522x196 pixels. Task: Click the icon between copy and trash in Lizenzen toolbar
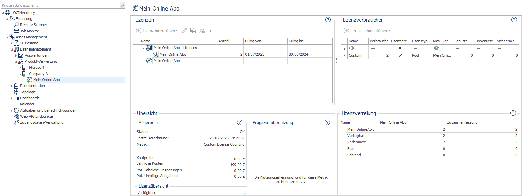[202, 31]
